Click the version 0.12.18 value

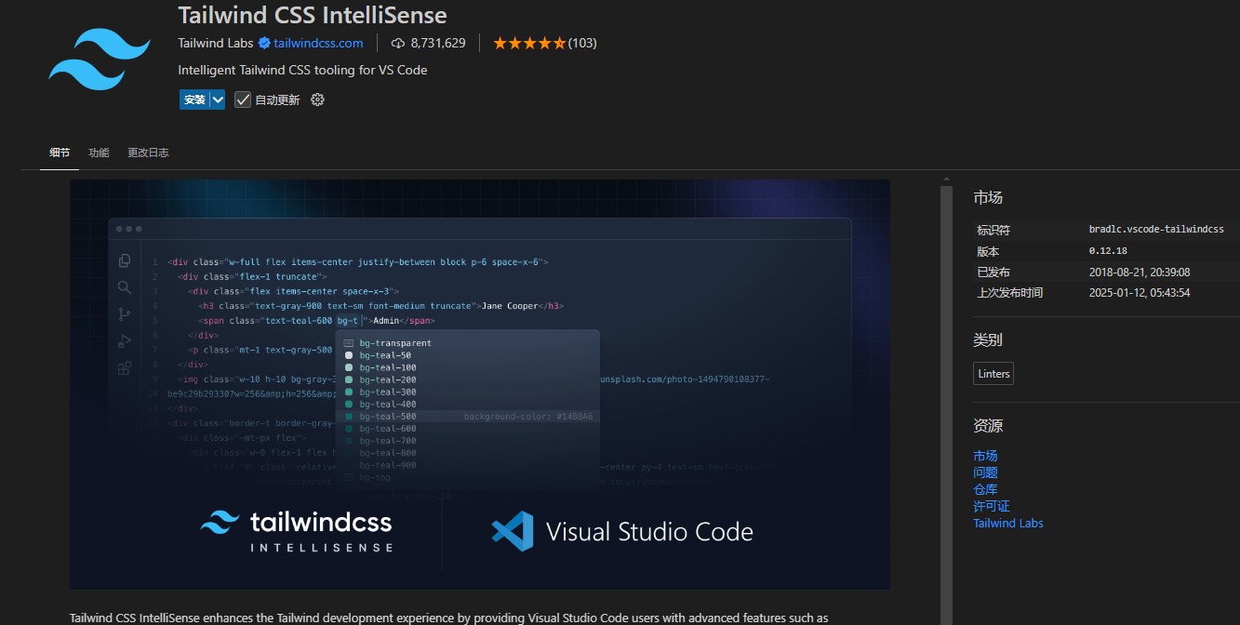tap(1108, 251)
